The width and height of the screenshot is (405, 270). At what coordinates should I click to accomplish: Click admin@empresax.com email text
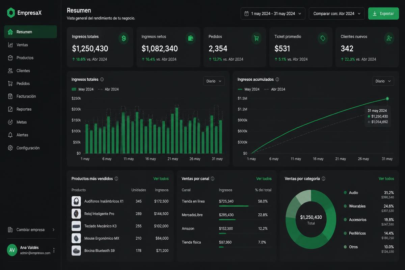35,253
